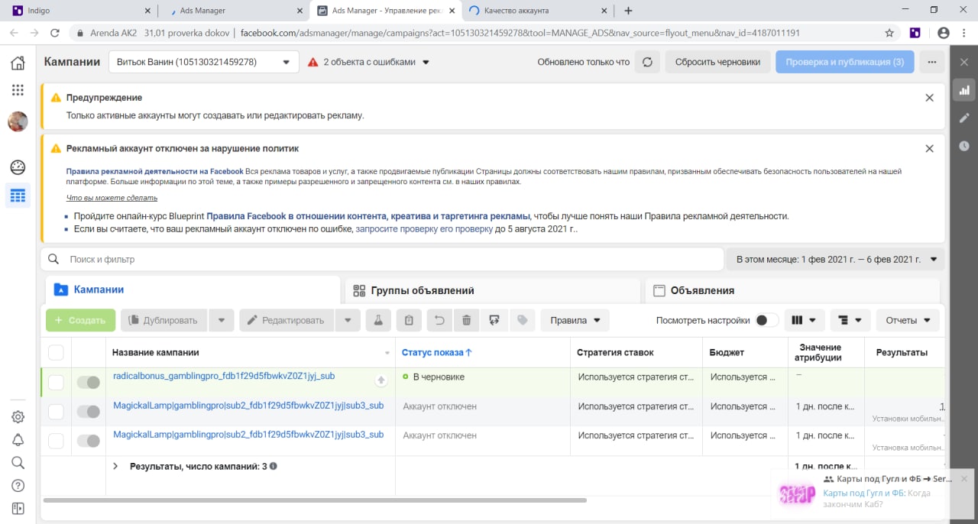
Task: Open the breakdown dropdown next to columns
Action: (x=850, y=320)
